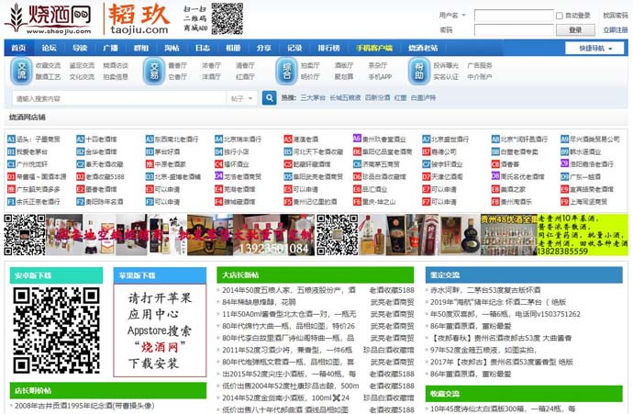Open the 投诉曝光 link
This screenshot has height=414, width=633.
[446, 65]
